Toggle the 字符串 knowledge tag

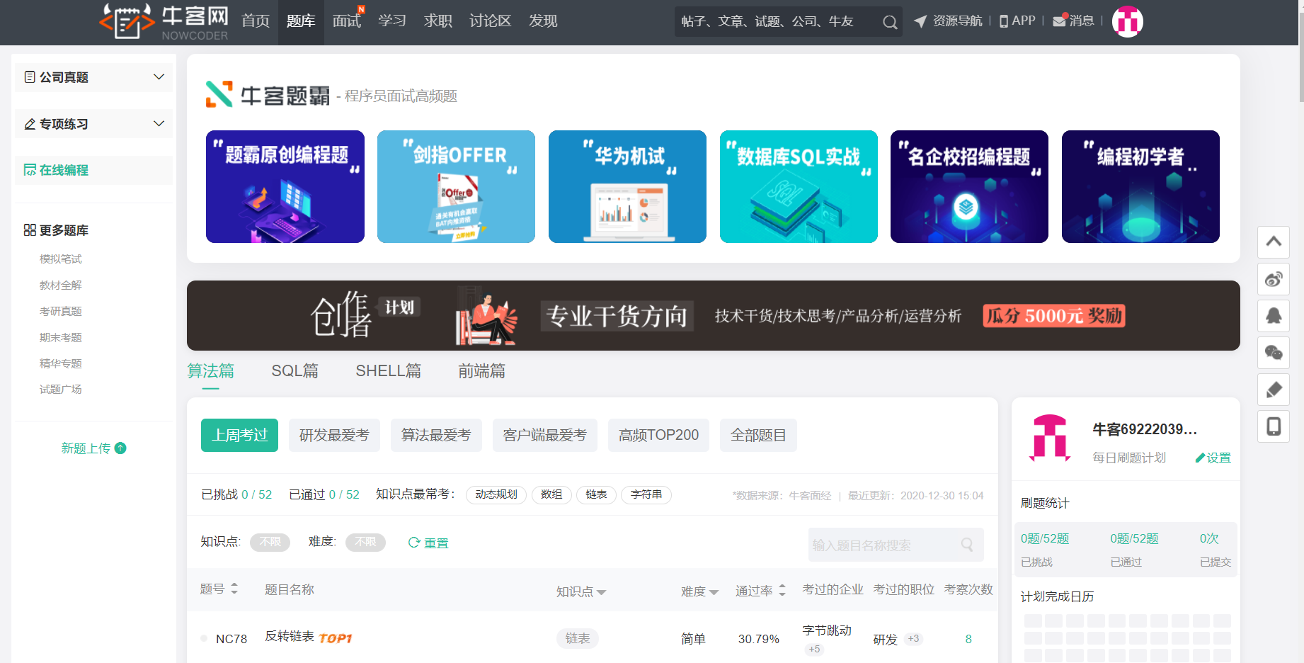[646, 494]
